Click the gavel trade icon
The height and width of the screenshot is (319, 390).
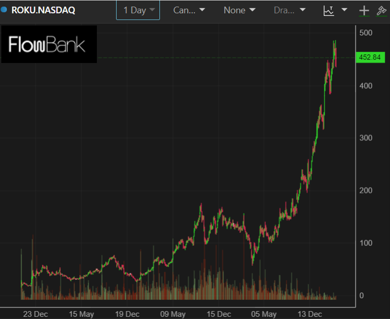click(381, 10)
